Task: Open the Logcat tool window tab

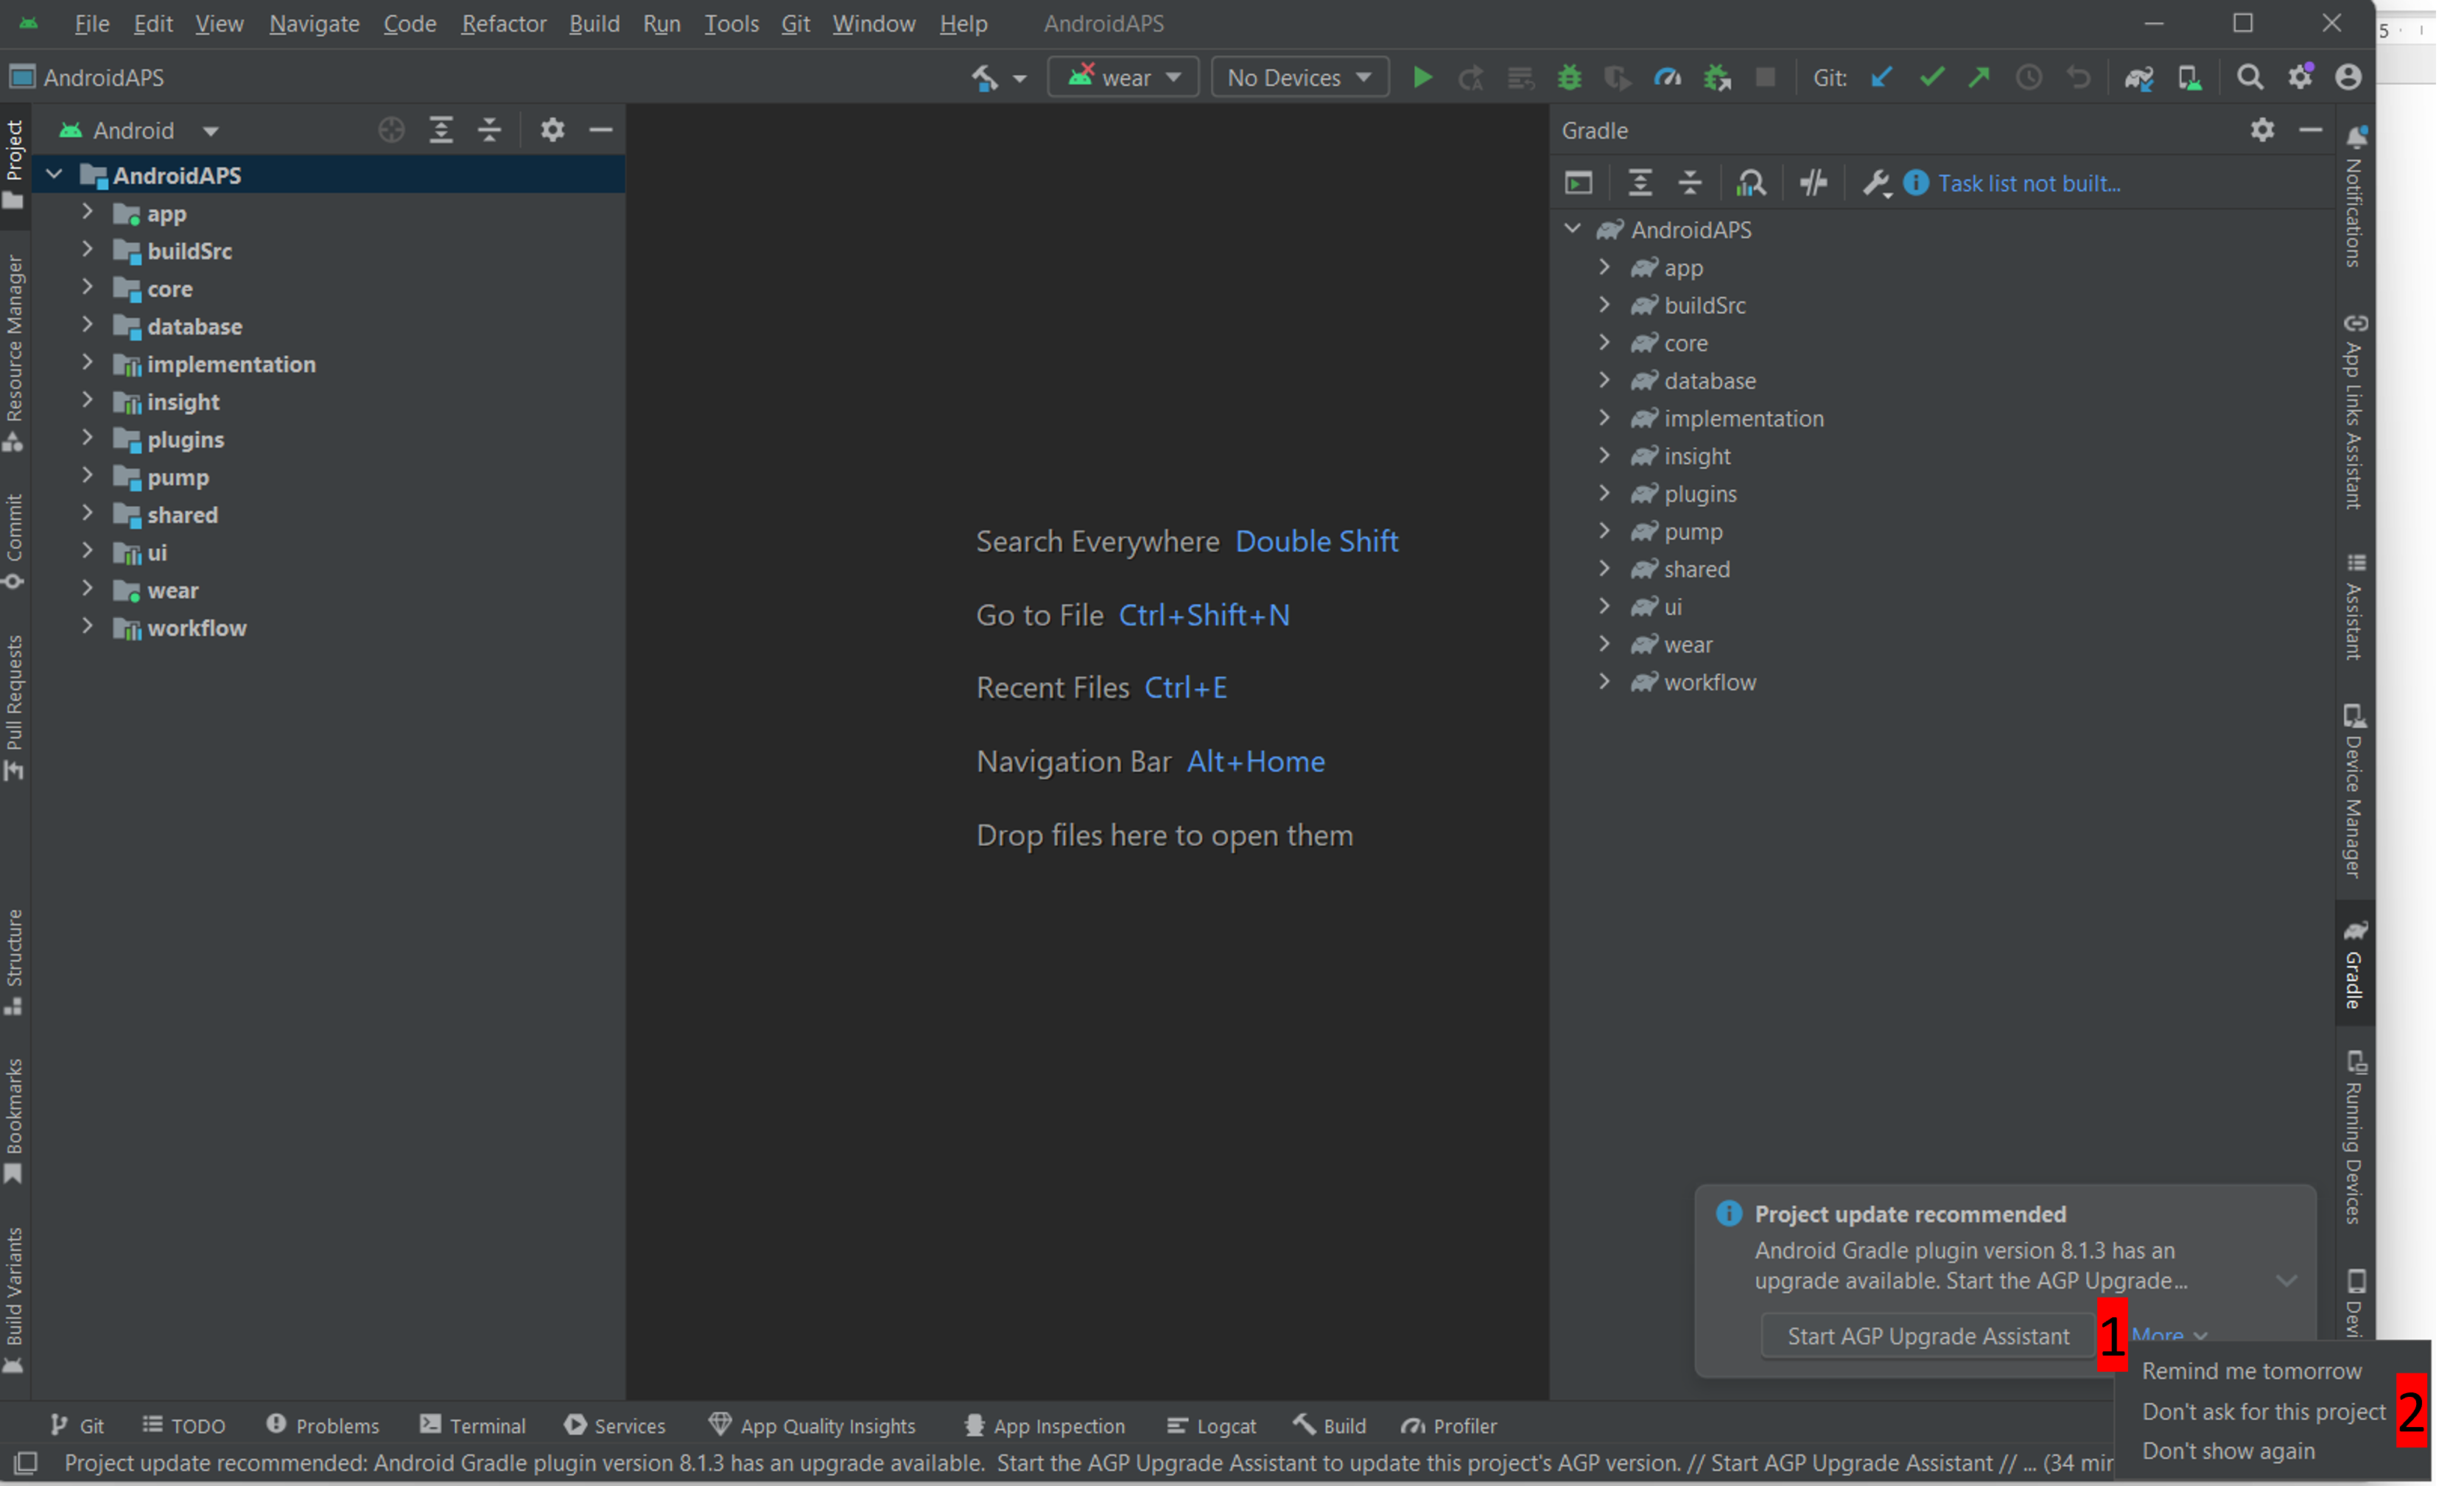Action: click(x=1211, y=1425)
